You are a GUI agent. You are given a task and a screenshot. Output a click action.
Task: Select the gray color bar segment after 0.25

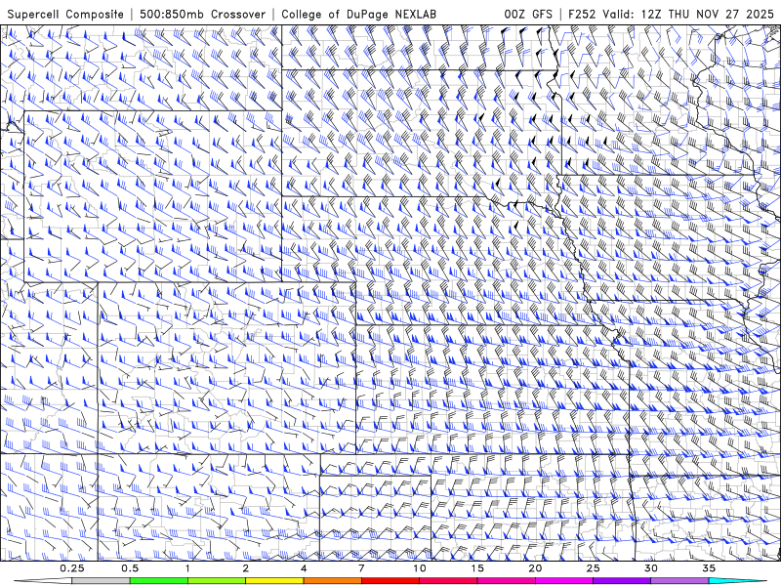click(x=101, y=581)
